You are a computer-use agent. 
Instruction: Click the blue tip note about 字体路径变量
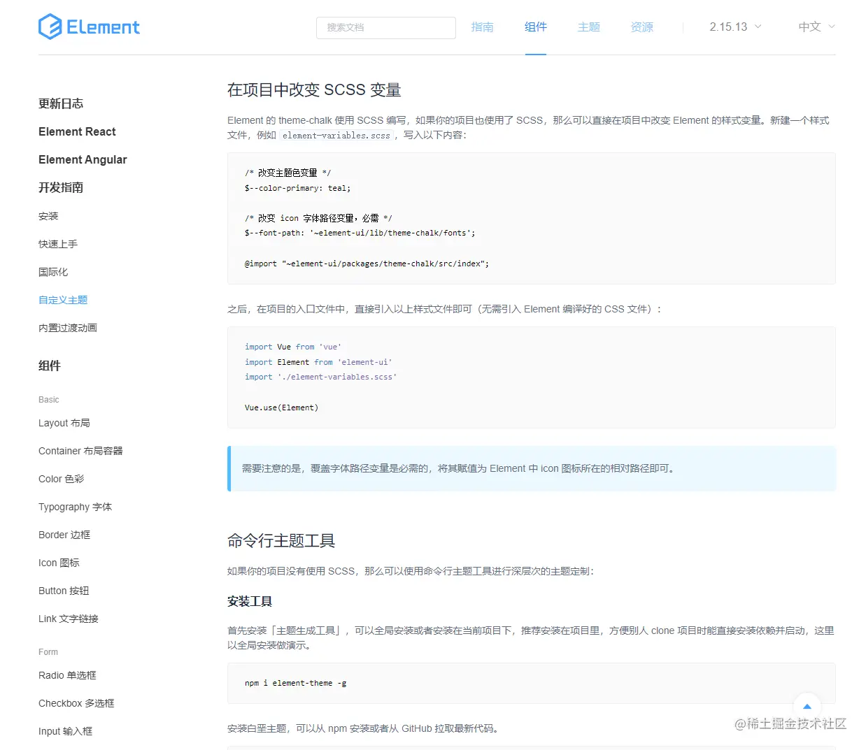[x=532, y=468]
